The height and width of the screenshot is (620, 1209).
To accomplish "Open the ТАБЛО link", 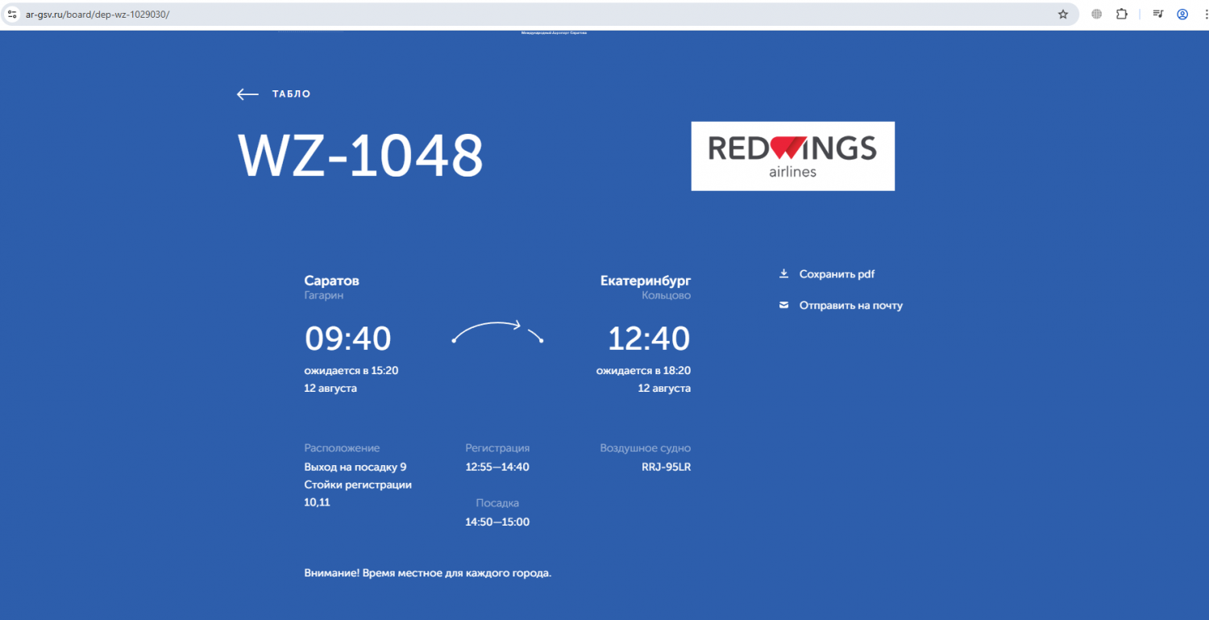I will (x=291, y=94).
